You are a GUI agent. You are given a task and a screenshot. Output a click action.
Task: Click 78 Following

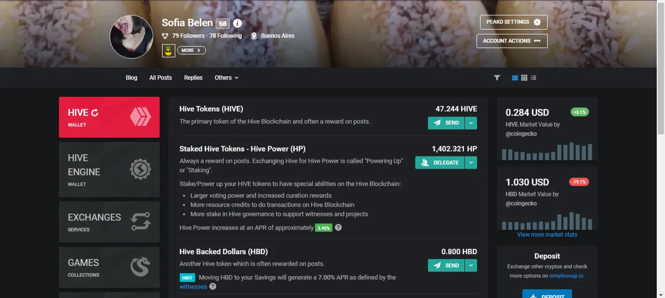tap(225, 36)
